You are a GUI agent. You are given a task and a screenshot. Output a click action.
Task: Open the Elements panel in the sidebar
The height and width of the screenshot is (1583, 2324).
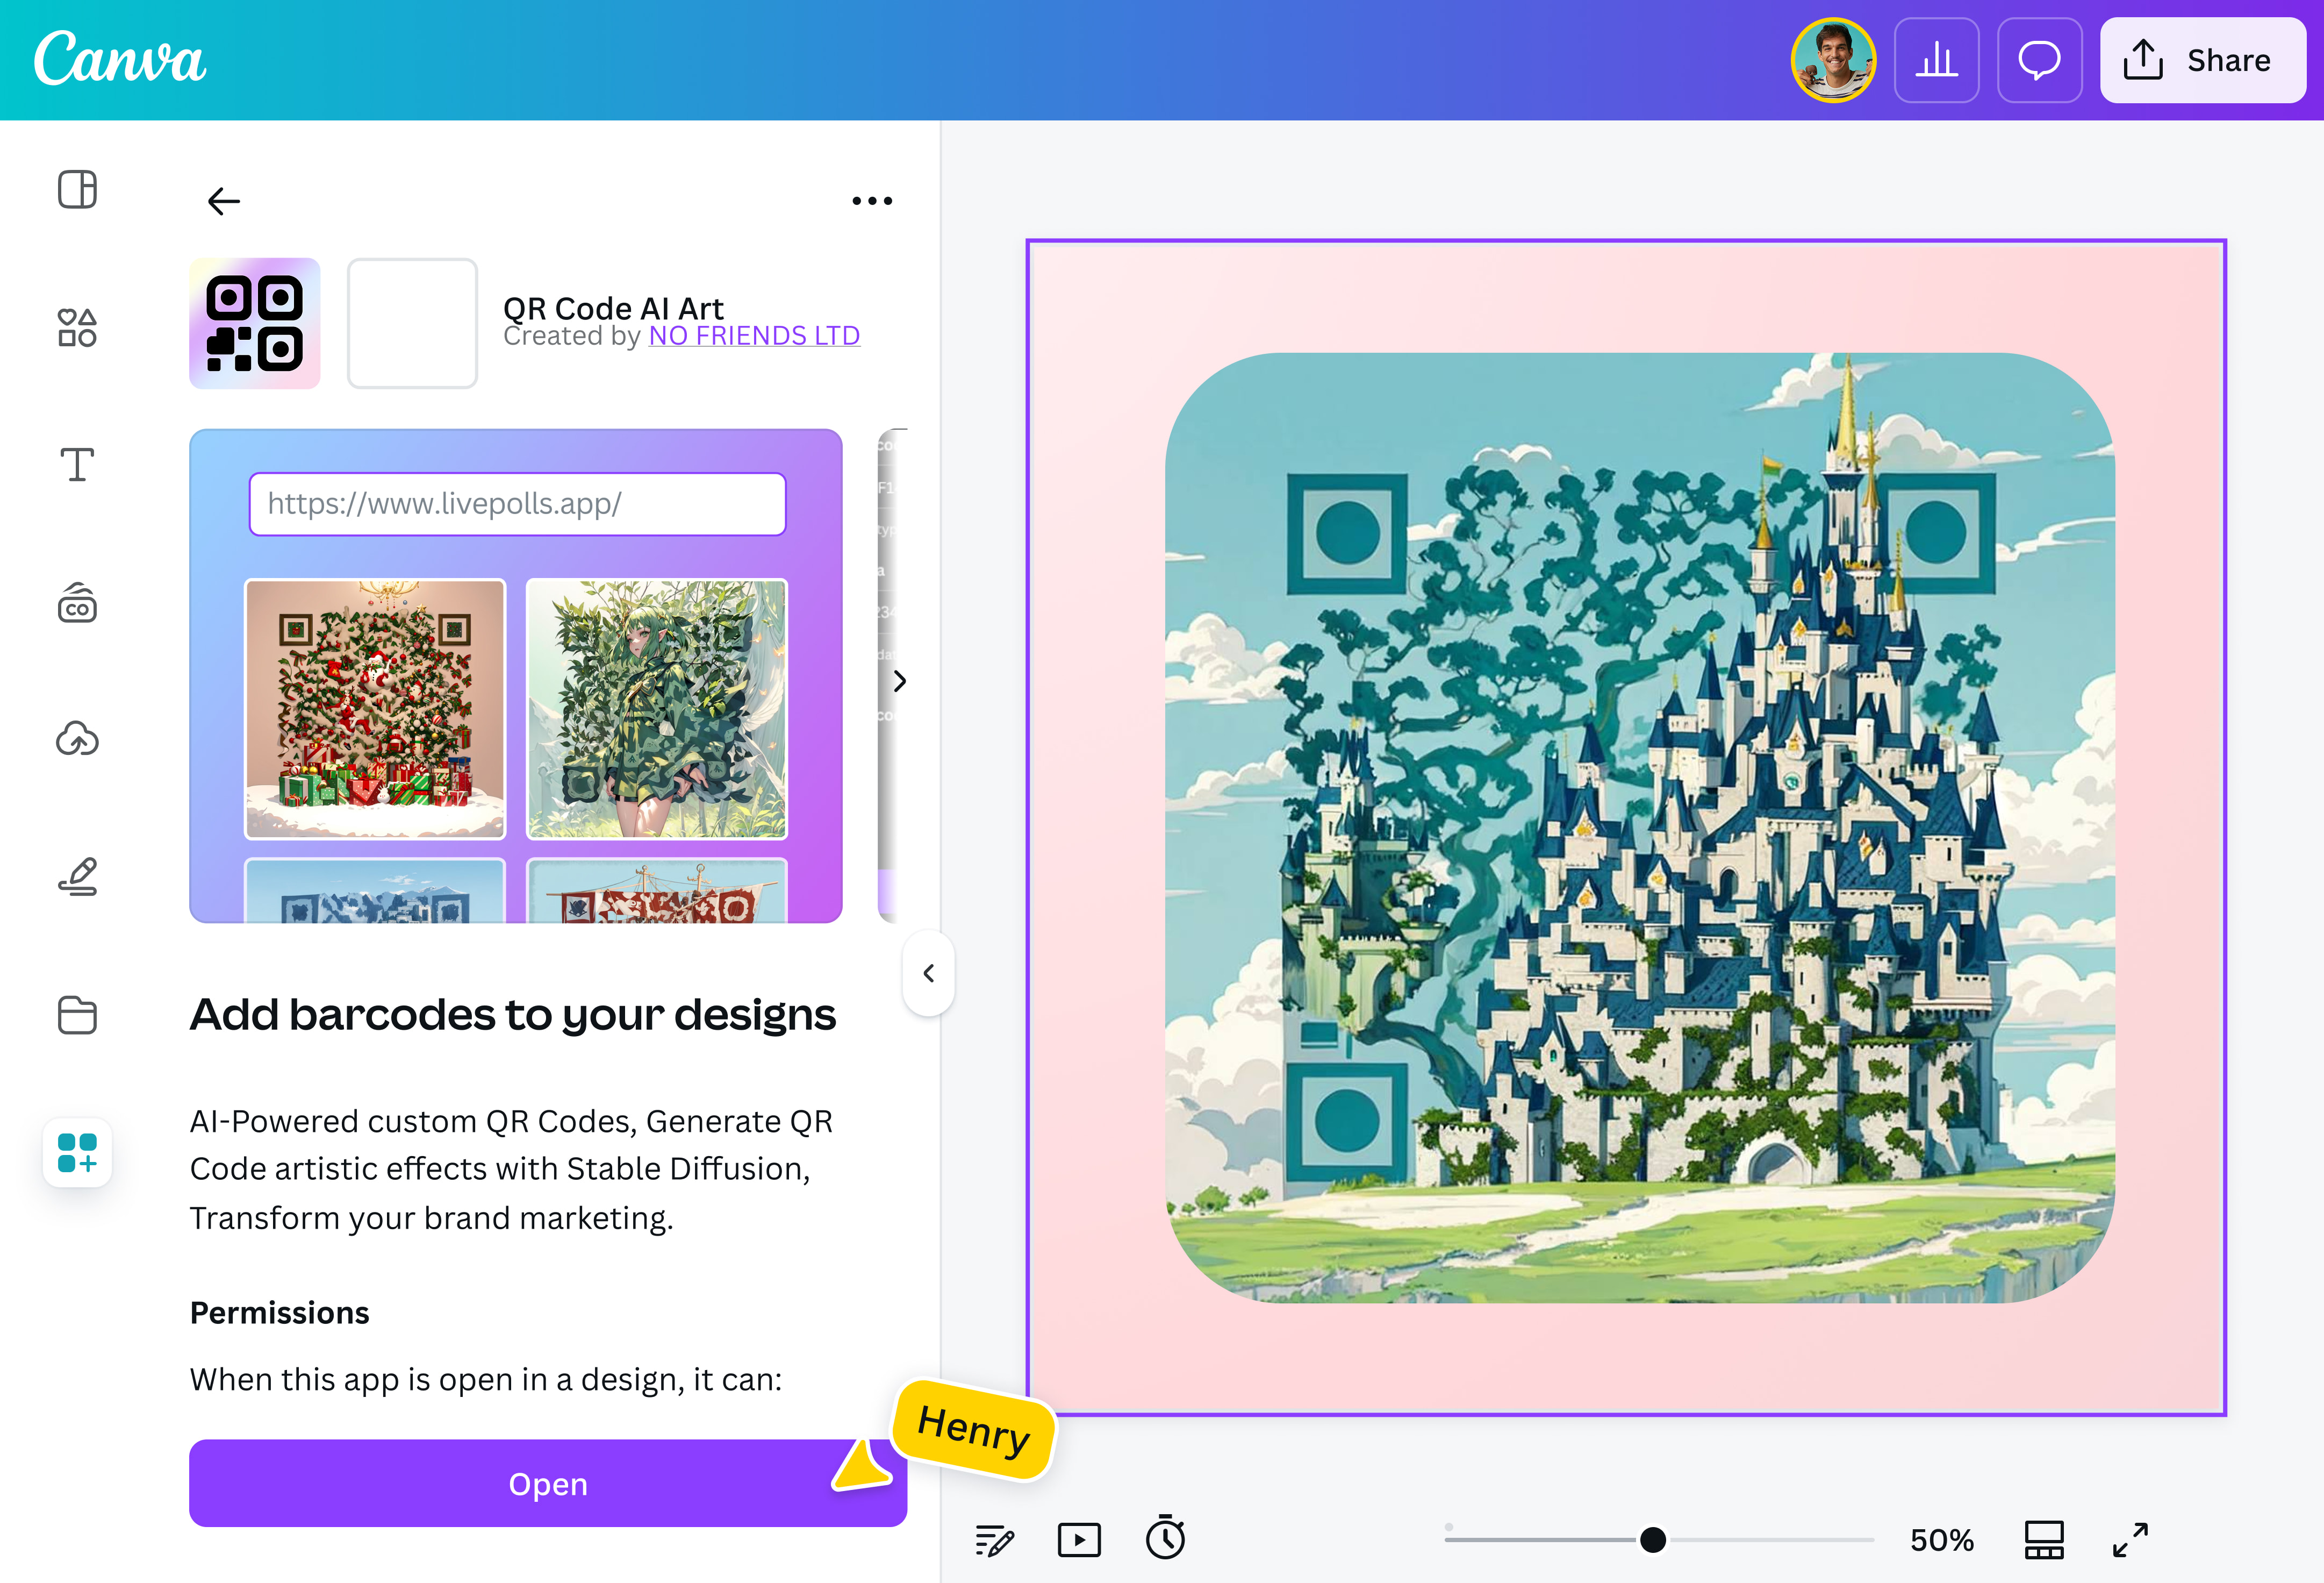(77, 327)
